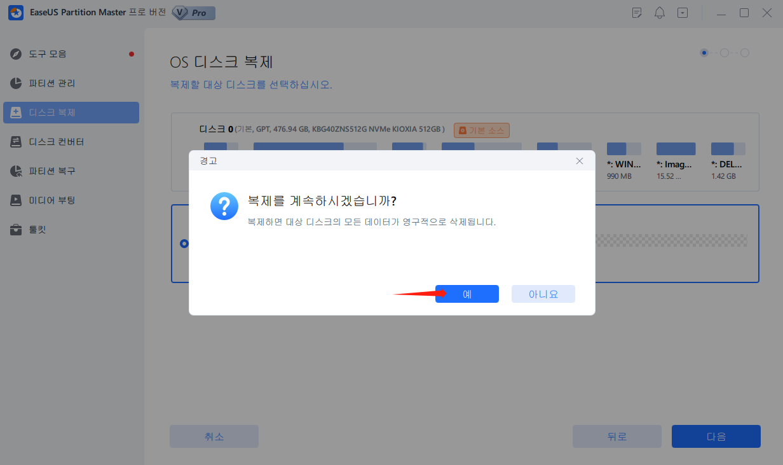The width and height of the screenshot is (783, 465).
Task: Select 디스크 복제 in the sidebar
Action: tap(71, 113)
